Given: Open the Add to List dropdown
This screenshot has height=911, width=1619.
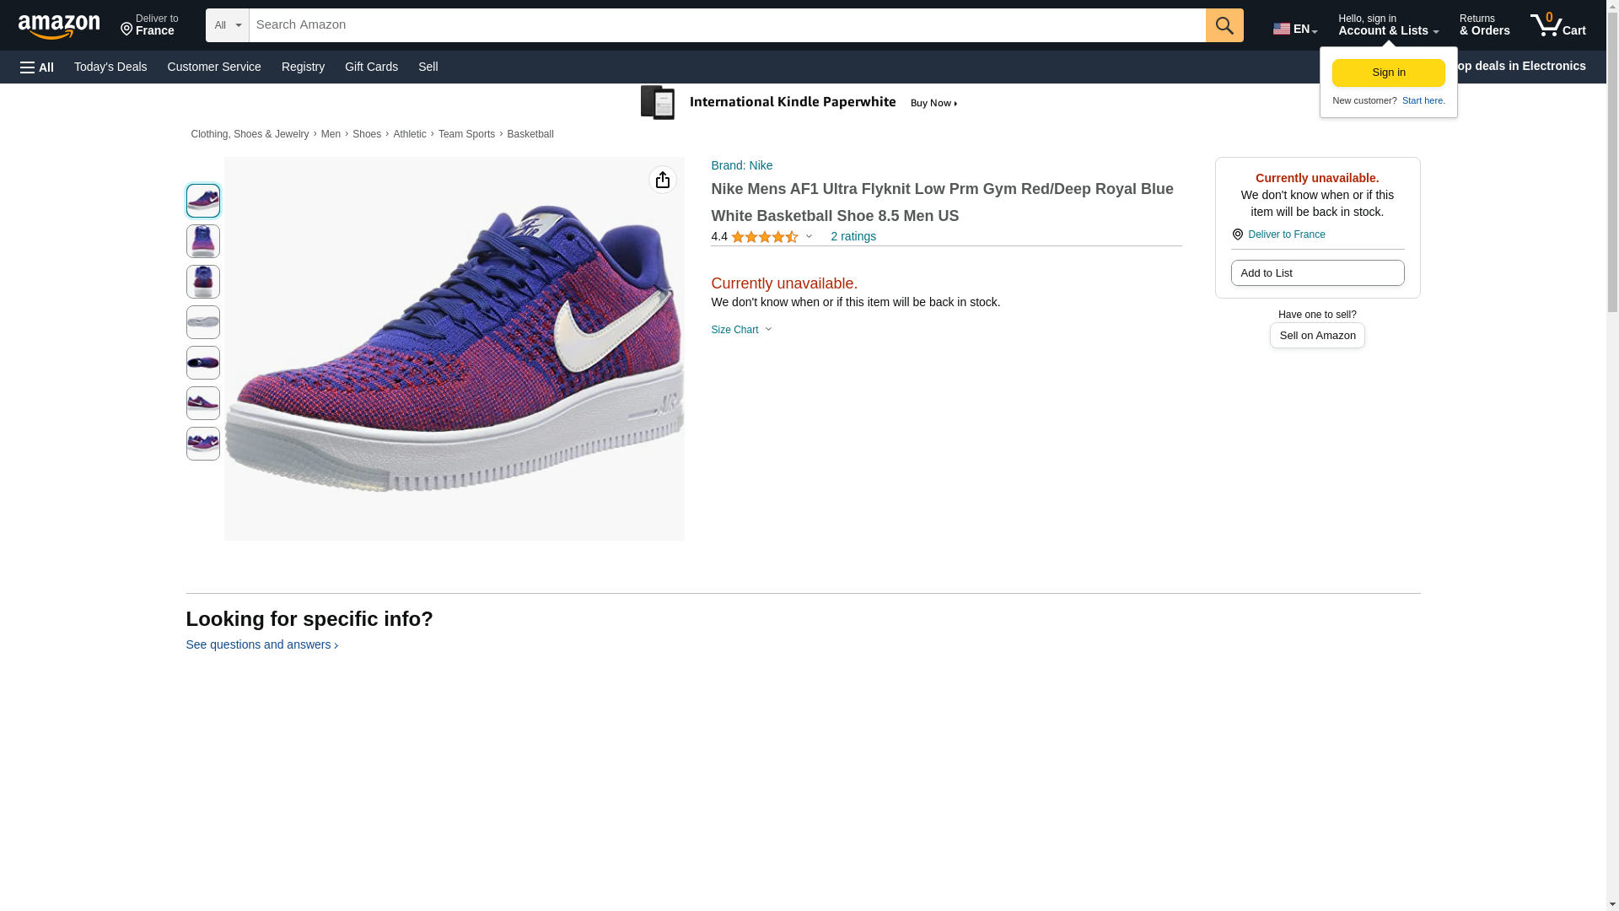Looking at the screenshot, I should 1317,273.
